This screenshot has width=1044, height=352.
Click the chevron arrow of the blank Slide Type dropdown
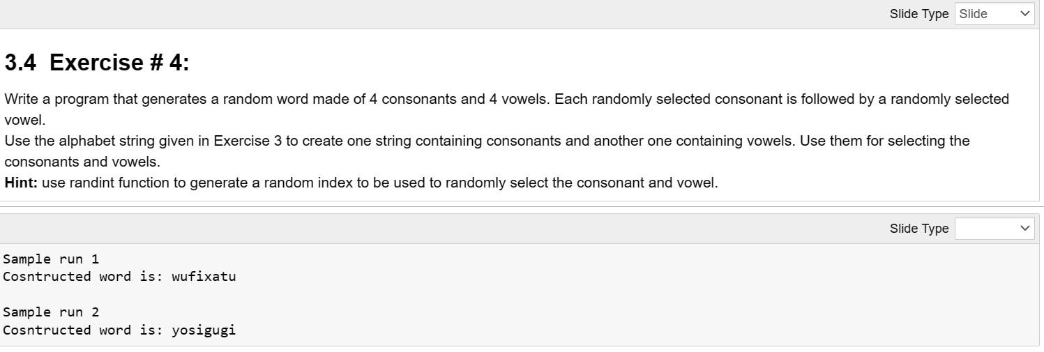tap(1024, 229)
